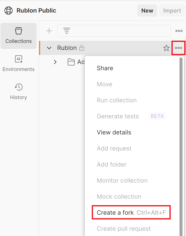This screenshot has width=186, height=236.
Task: Choose View details in the menu
Action: (x=114, y=132)
